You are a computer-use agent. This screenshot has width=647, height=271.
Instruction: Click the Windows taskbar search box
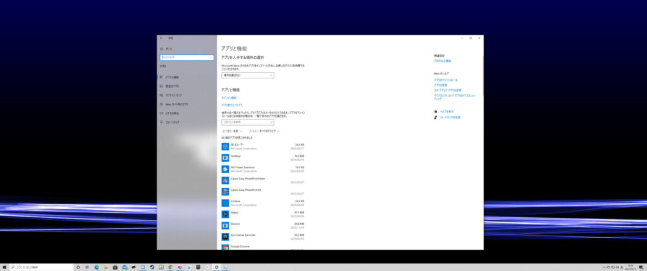pos(41,267)
